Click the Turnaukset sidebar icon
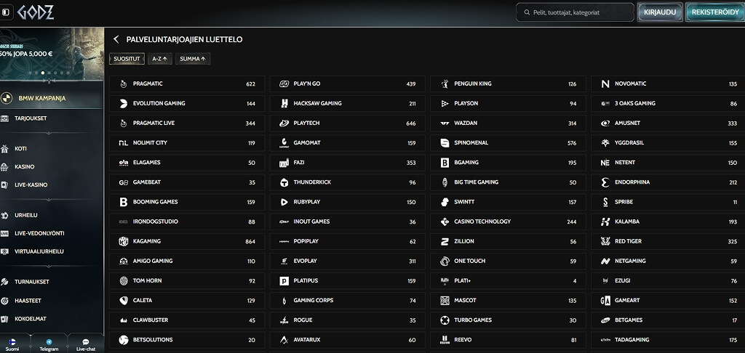The height and width of the screenshot is (353, 745). 4,282
